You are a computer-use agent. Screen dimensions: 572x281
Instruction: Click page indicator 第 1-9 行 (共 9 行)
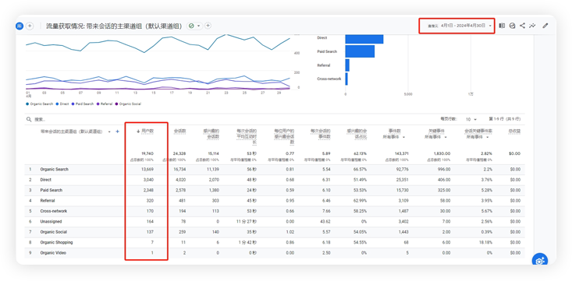[505, 119]
